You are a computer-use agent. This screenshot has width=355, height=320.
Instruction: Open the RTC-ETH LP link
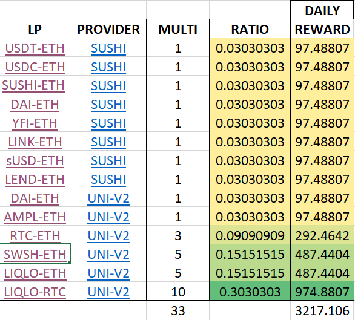pyautogui.click(x=35, y=236)
